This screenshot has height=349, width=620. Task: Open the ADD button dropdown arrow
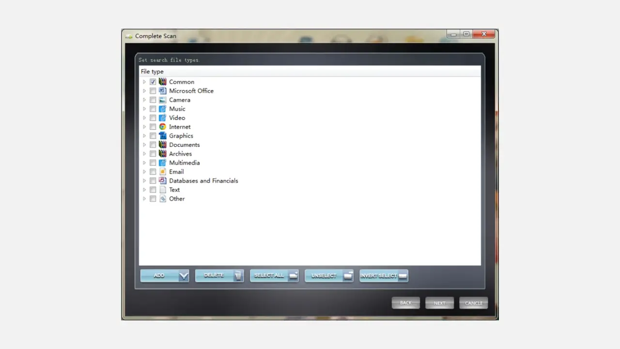[x=183, y=276]
